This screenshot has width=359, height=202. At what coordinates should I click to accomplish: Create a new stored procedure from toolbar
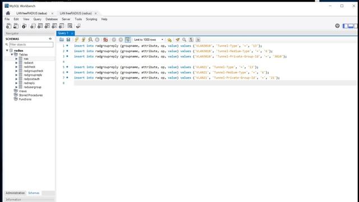pyautogui.click(x=54, y=26)
